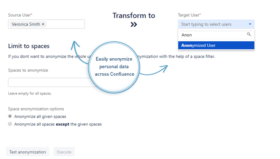
Task: Select 'Anonymize all given spaces' radio option
Action: pos(10,116)
